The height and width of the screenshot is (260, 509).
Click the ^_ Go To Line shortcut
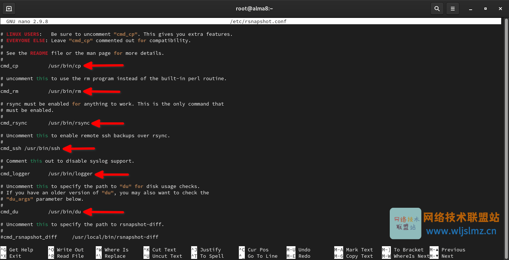coord(258,256)
